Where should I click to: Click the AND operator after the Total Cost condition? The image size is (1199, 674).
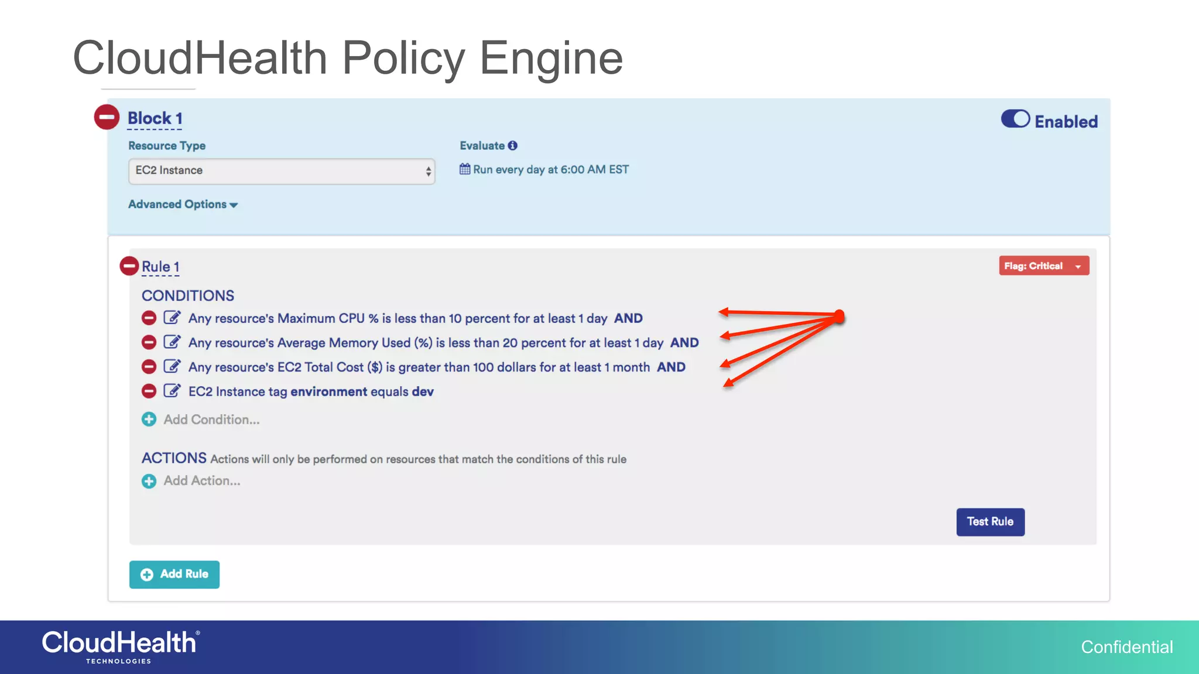coord(671,367)
